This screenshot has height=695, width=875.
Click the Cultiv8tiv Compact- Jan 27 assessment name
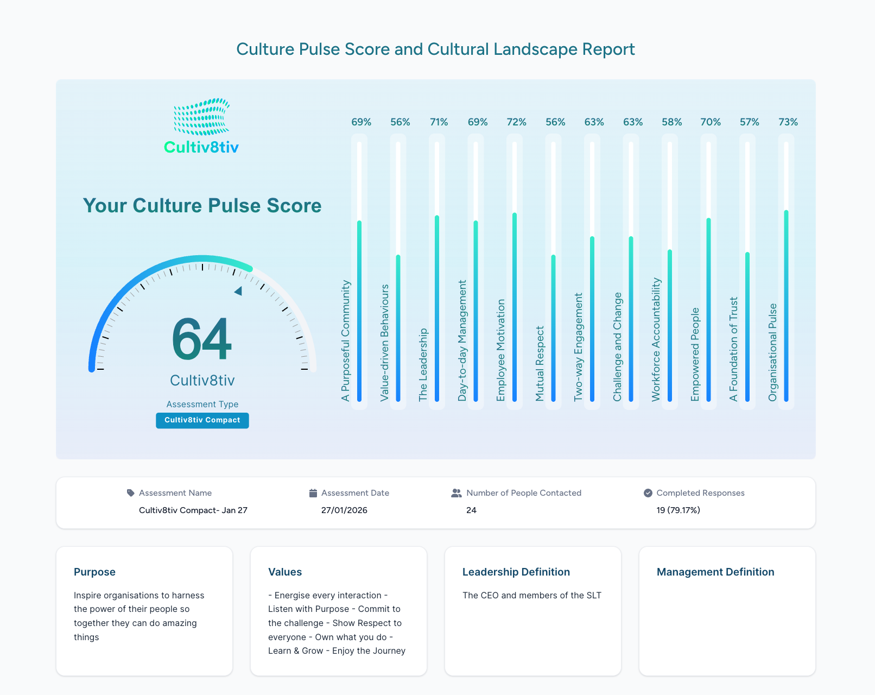click(x=193, y=510)
